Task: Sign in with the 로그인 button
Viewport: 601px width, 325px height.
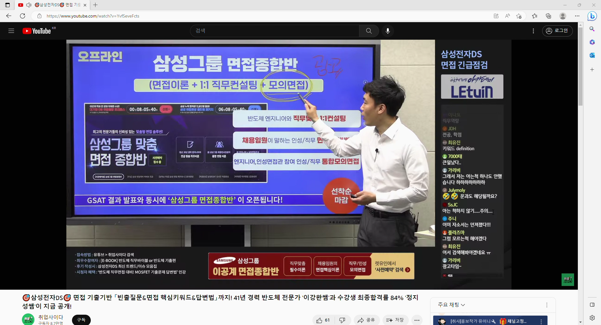Action: 557,31
